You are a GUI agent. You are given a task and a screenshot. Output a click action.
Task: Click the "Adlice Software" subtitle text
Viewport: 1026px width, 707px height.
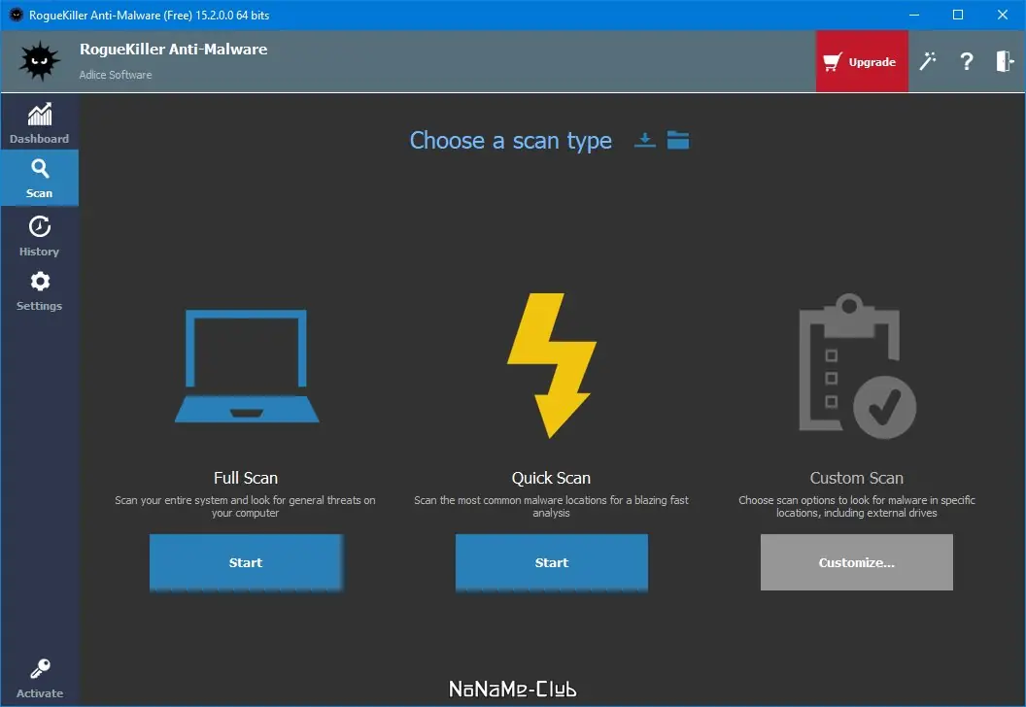point(116,75)
